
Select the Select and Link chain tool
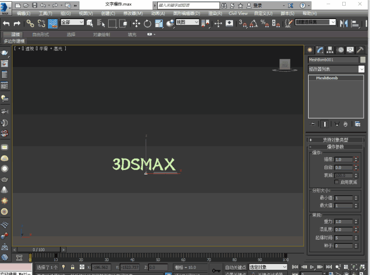coord(30,23)
